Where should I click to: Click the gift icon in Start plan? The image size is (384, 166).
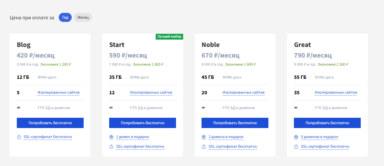click(x=111, y=137)
